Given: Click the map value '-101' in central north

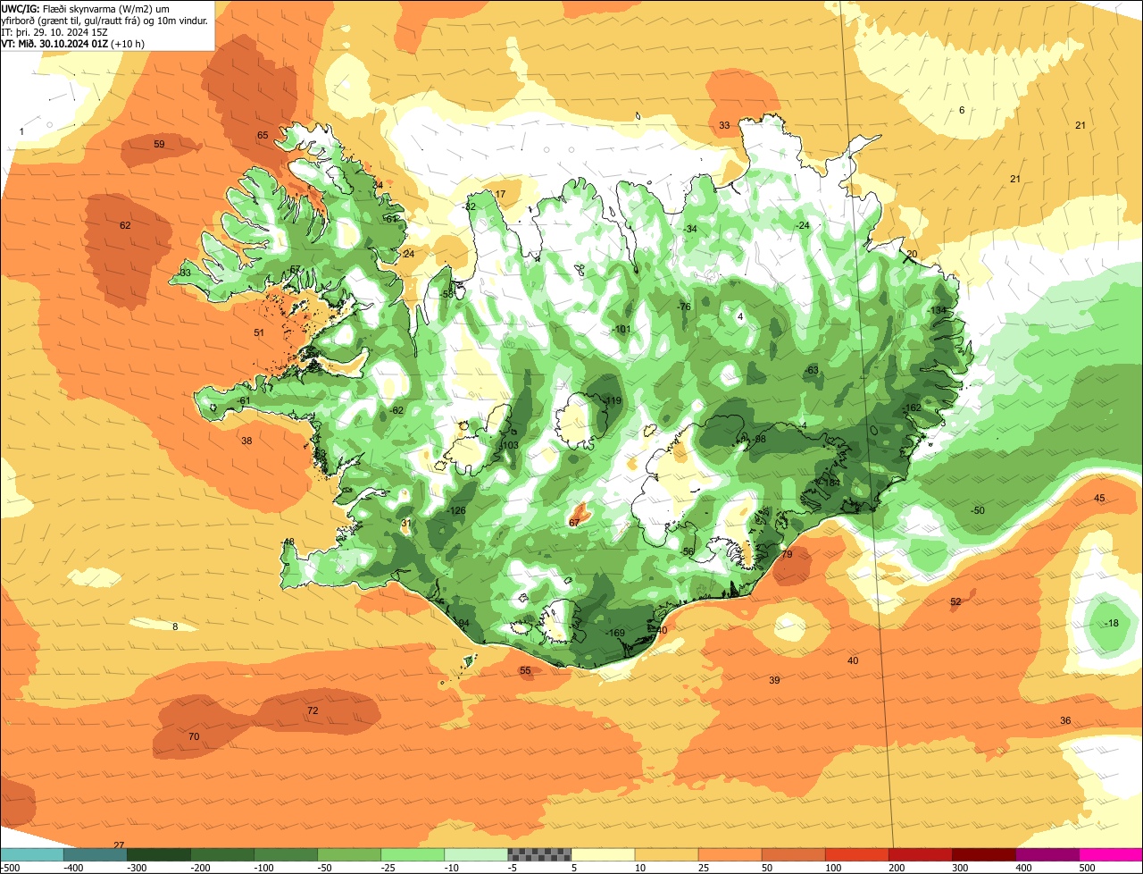Looking at the screenshot, I should click(x=622, y=330).
